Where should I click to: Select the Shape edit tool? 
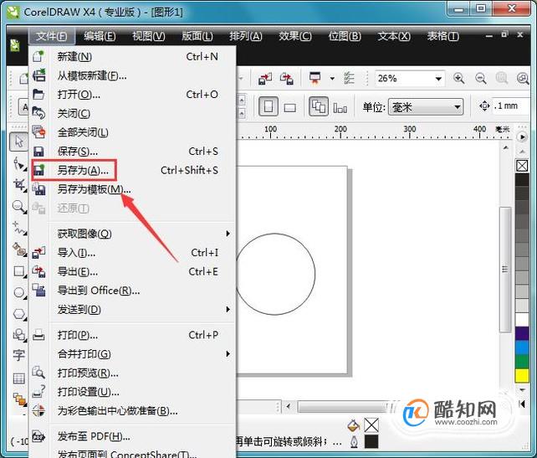19,164
